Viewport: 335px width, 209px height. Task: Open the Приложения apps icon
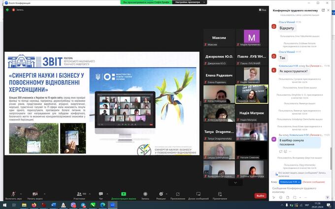(177, 194)
